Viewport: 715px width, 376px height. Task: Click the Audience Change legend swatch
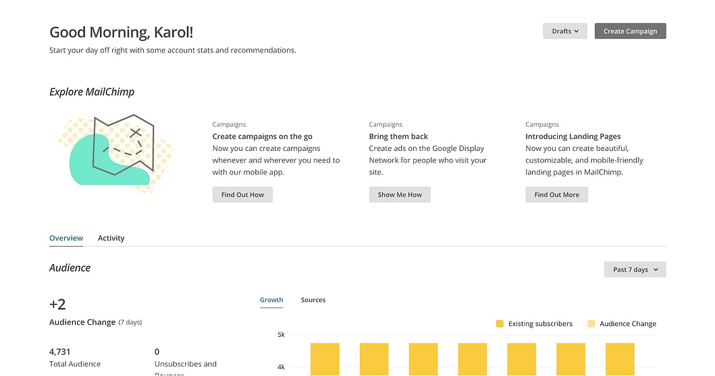[x=591, y=323]
